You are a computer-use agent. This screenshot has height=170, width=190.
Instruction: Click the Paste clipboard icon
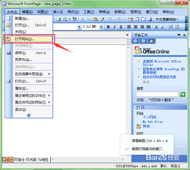[96, 19]
